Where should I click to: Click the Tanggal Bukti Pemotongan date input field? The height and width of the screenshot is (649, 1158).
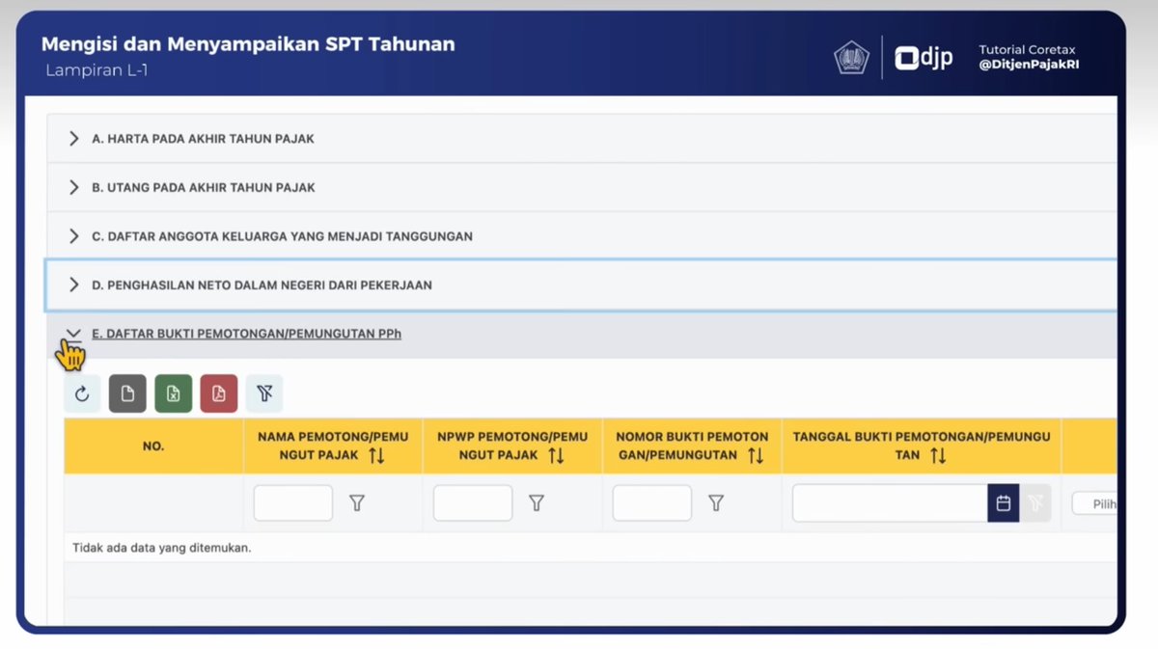tap(888, 502)
